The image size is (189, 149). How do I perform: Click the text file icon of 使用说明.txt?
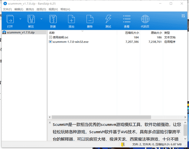(50, 37)
